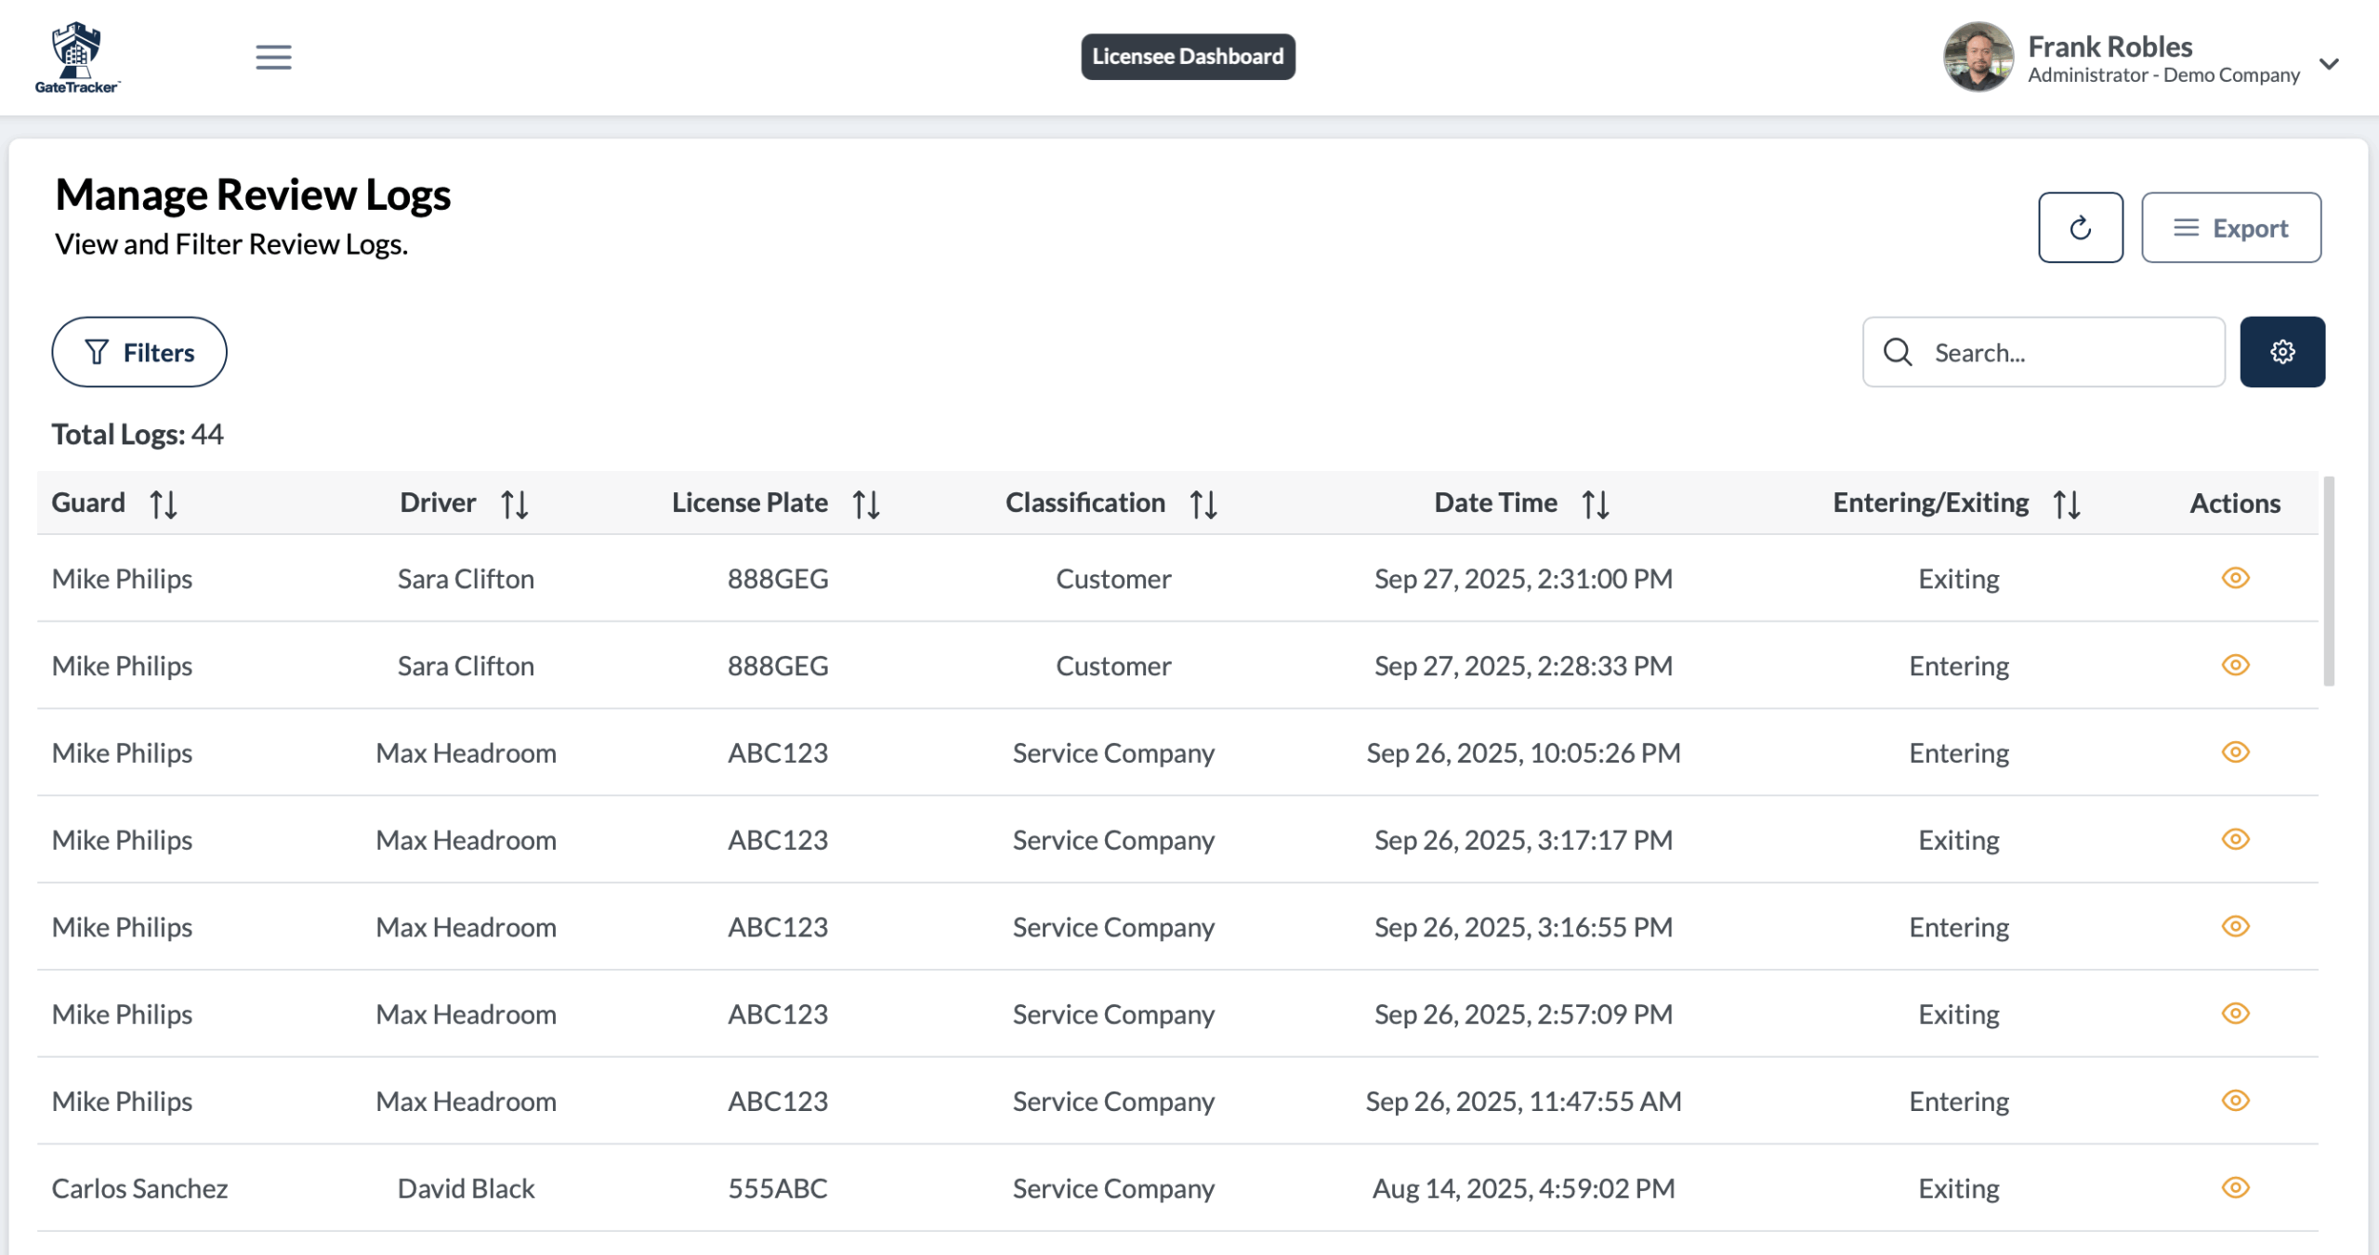Click the magnifier icon in search box
Screen dimensions: 2379x1255
1897,352
